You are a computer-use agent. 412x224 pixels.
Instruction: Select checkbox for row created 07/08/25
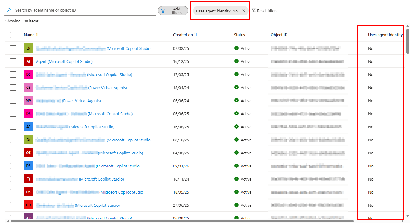click(13, 48)
